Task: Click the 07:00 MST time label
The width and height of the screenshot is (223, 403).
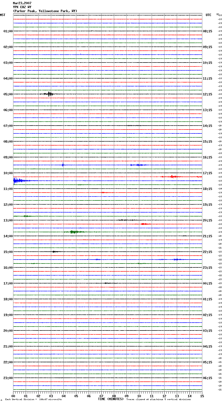Action: (x=8, y=126)
